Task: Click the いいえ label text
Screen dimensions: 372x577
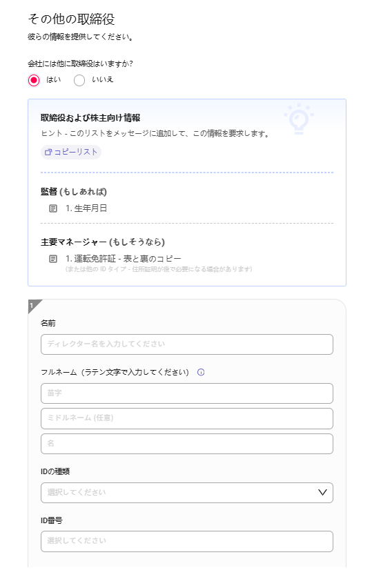Action: coord(103,80)
